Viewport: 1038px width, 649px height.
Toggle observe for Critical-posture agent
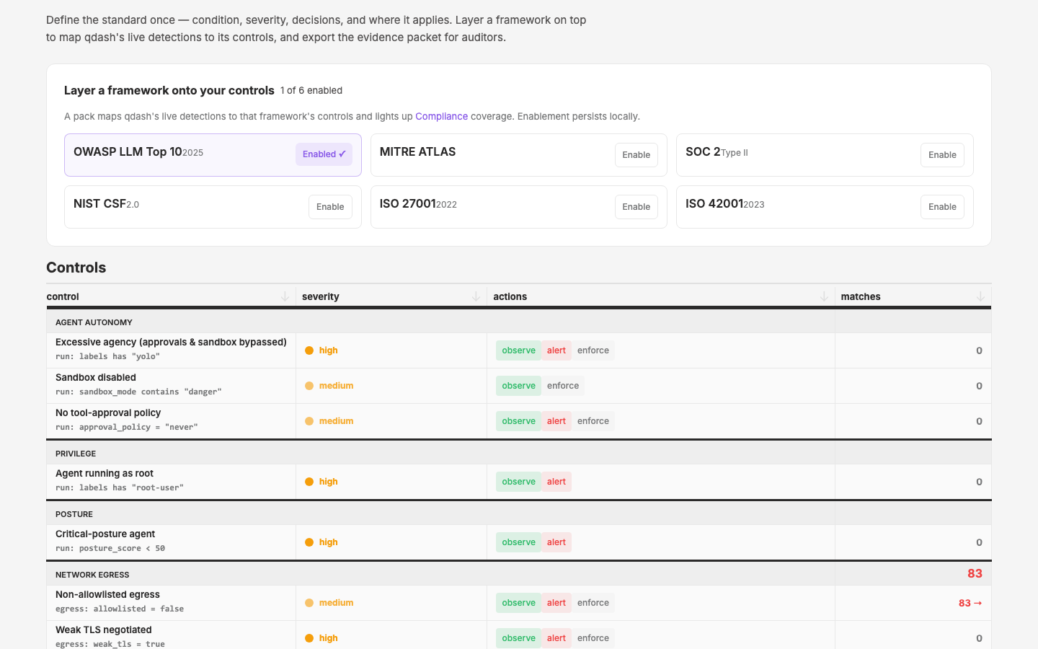click(518, 542)
